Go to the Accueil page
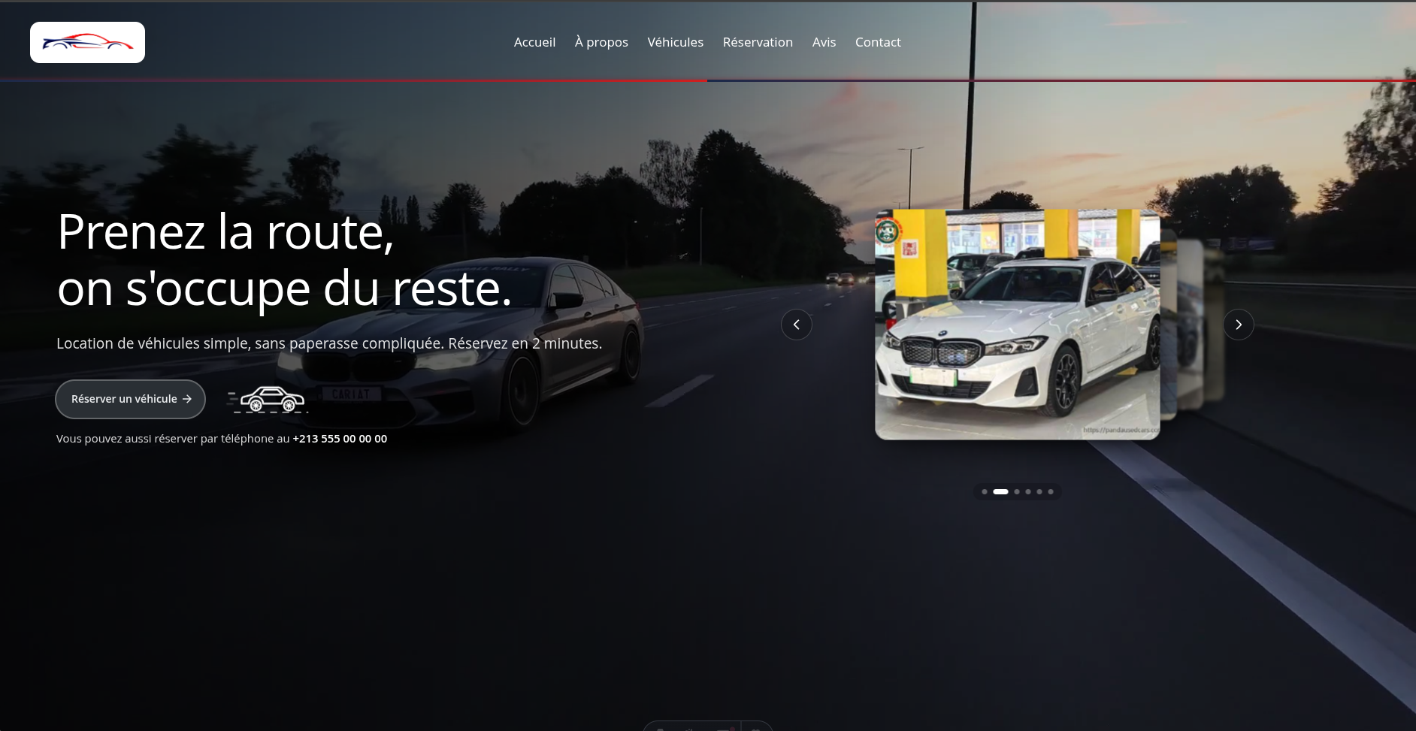Viewport: 1416px width, 731px height. tap(534, 42)
